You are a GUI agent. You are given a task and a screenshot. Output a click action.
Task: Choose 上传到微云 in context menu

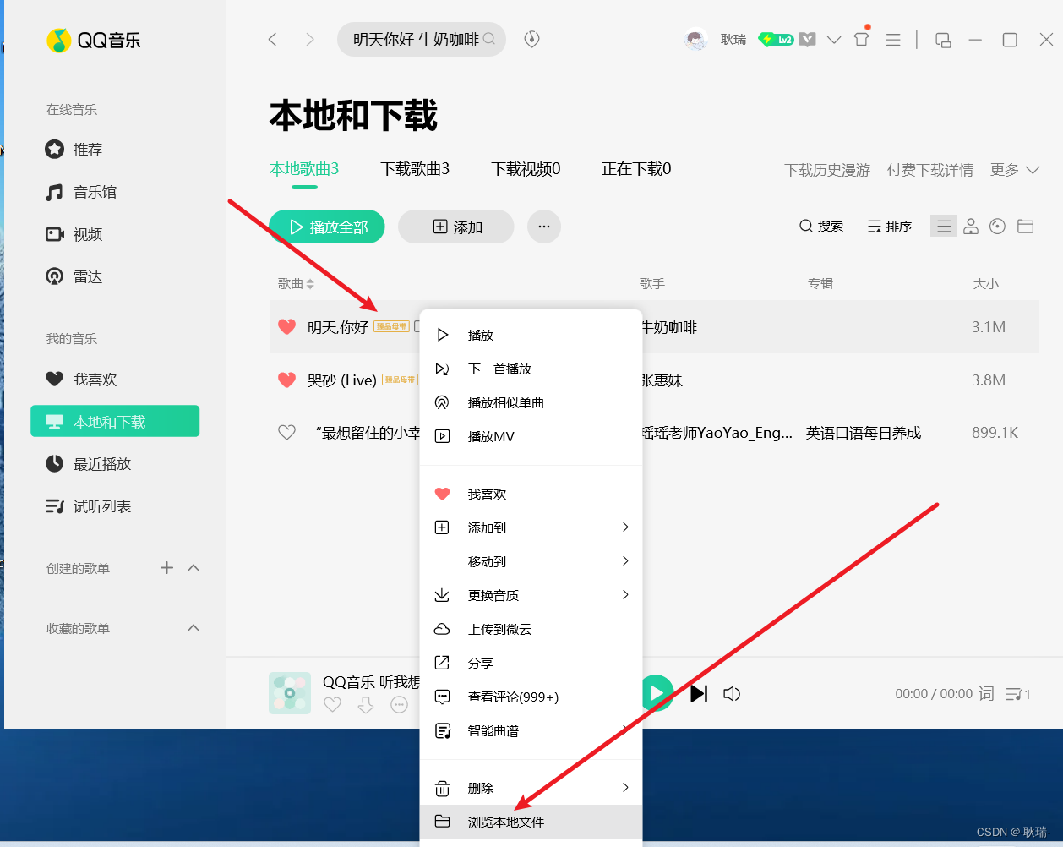click(531, 629)
